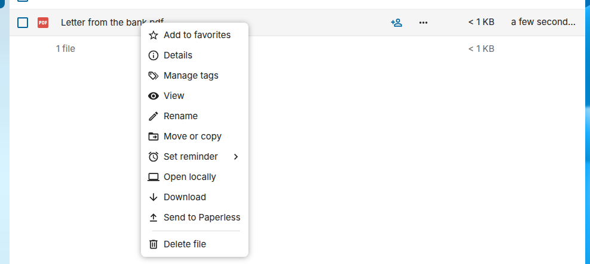
Task: Open the three-dots actions menu for the file
Action: 423,23
